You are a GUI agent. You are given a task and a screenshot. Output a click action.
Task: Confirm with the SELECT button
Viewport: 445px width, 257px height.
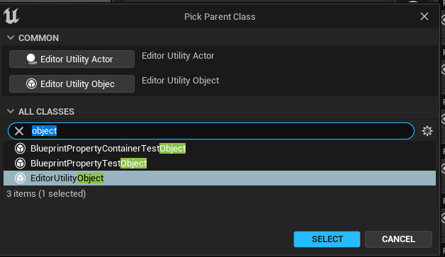pos(327,239)
